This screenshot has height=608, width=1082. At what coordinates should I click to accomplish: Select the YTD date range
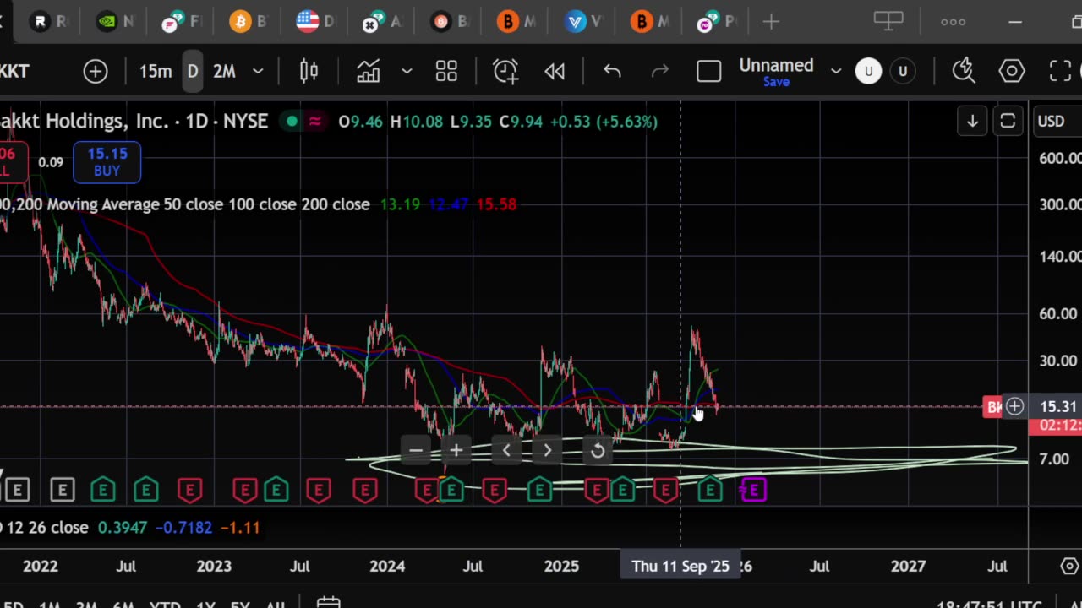point(165,605)
